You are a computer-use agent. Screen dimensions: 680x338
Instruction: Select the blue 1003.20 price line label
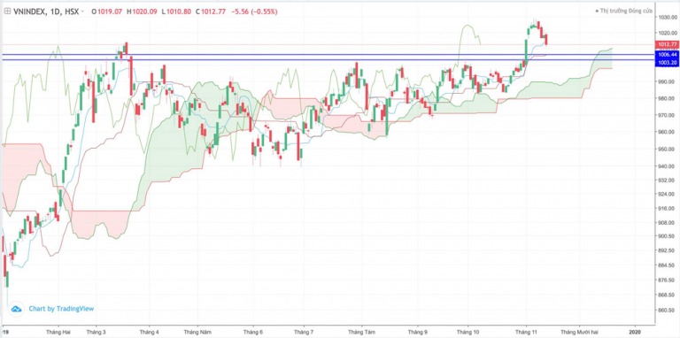tap(668, 63)
